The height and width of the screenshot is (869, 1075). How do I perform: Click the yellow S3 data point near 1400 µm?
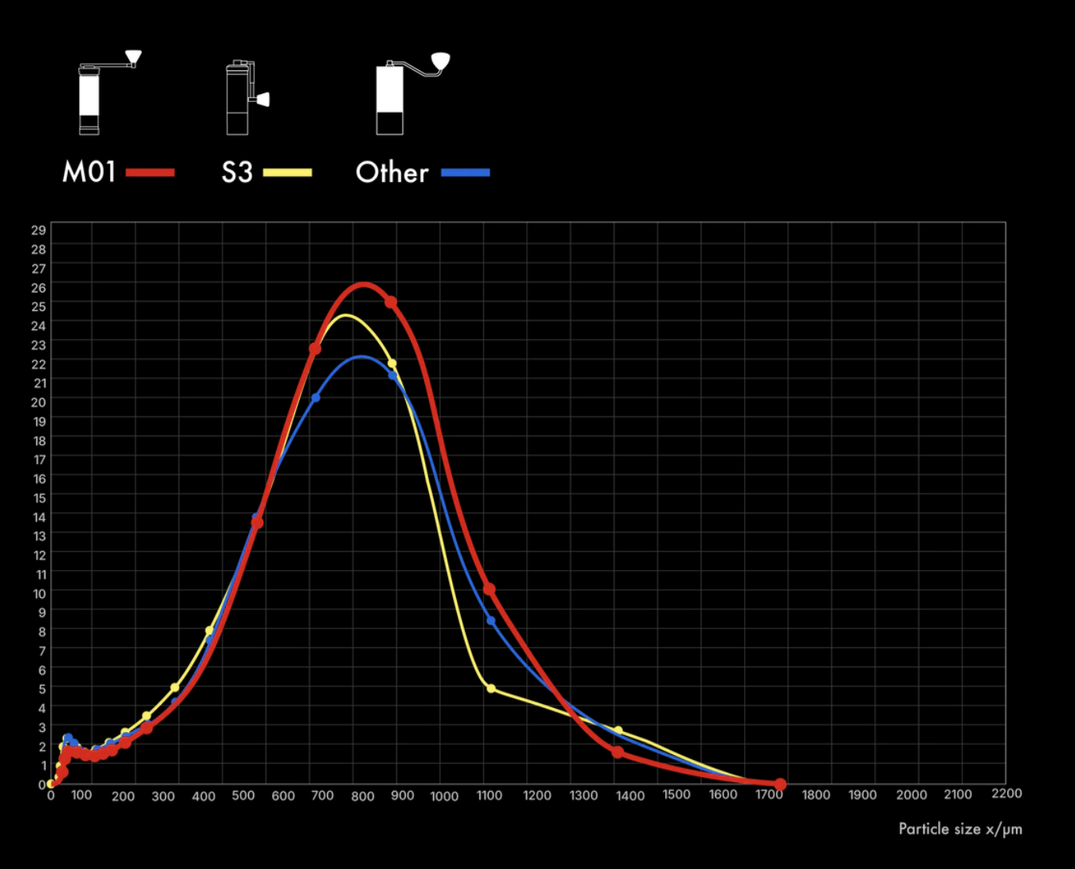(619, 730)
